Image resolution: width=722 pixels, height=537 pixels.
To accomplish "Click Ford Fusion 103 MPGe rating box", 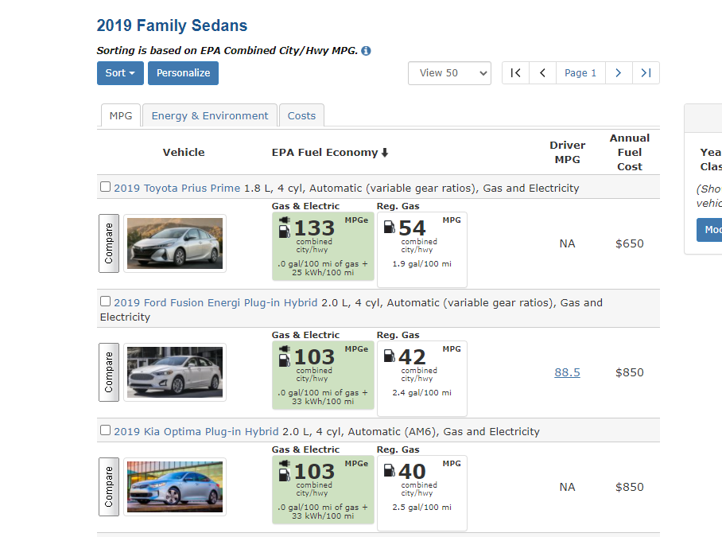I will (324, 375).
